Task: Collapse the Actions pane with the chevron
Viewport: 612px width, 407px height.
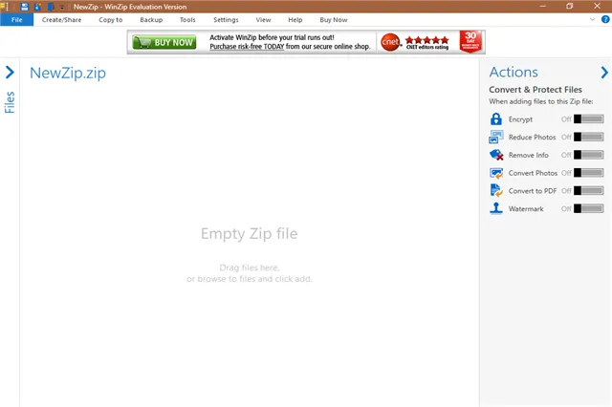Action: click(604, 72)
